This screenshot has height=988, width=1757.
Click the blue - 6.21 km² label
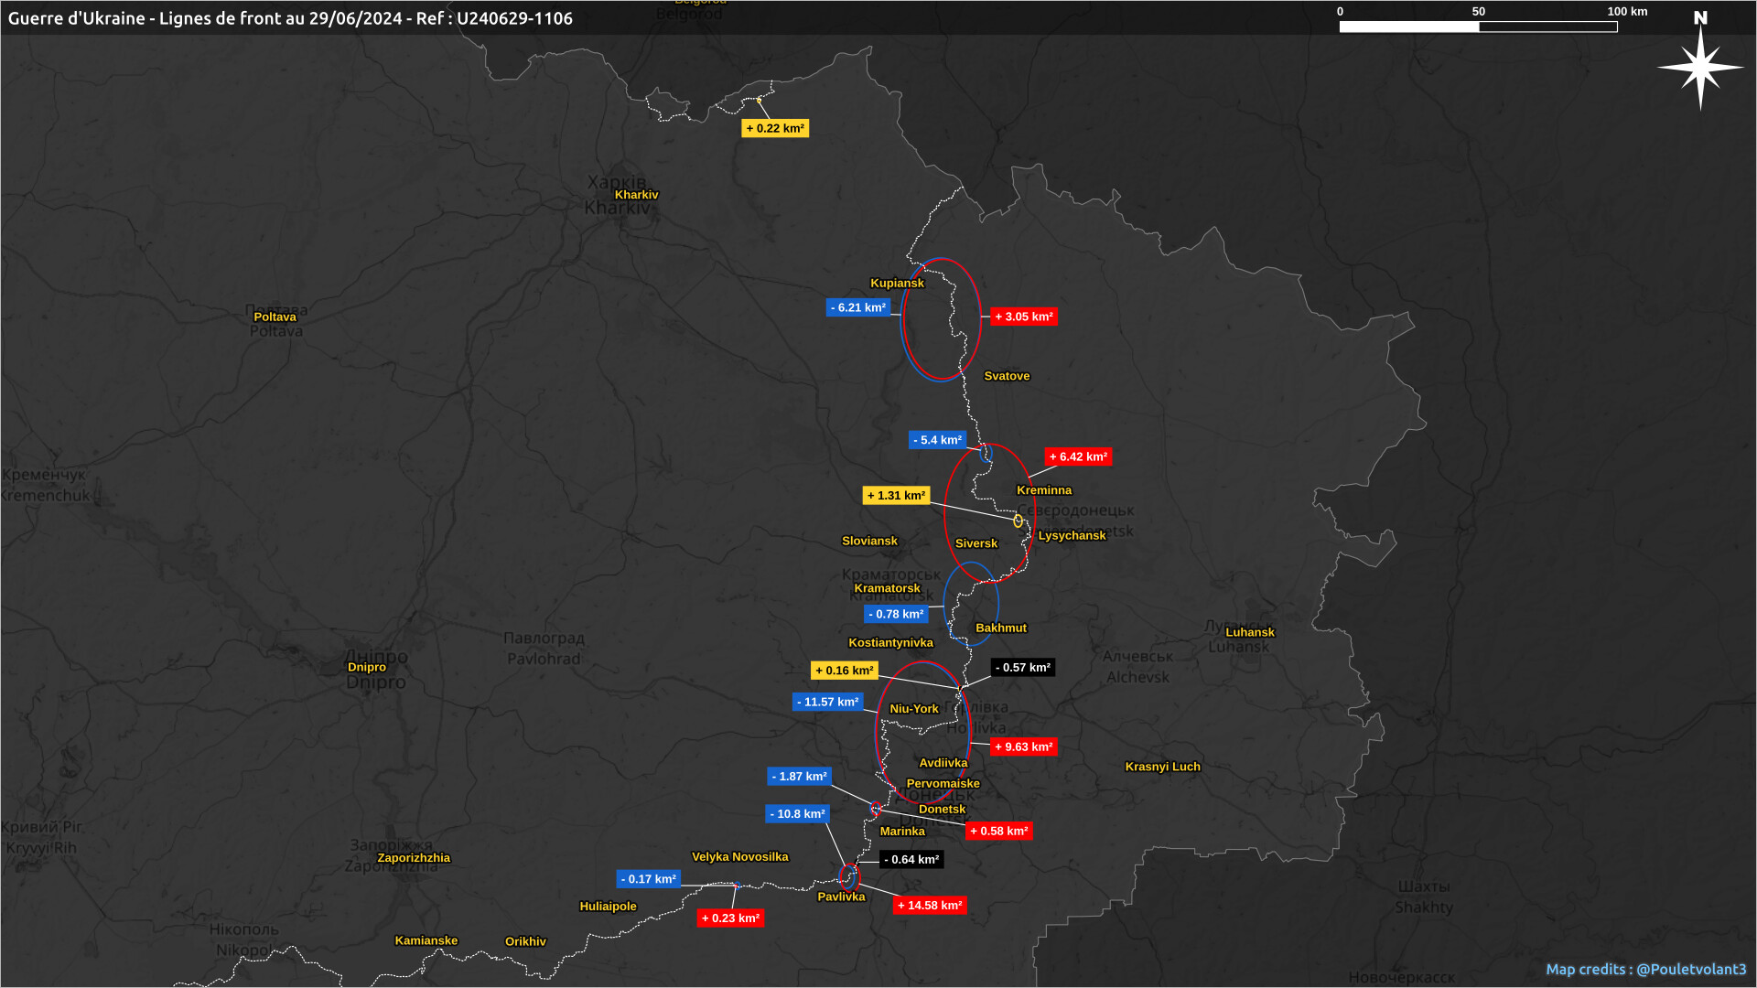857,307
